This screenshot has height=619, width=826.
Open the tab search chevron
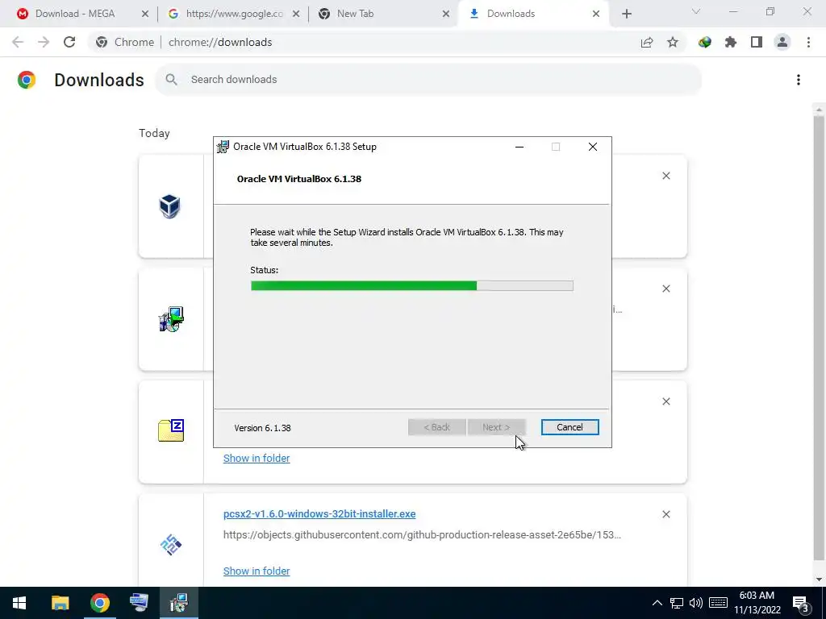(696, 11)
